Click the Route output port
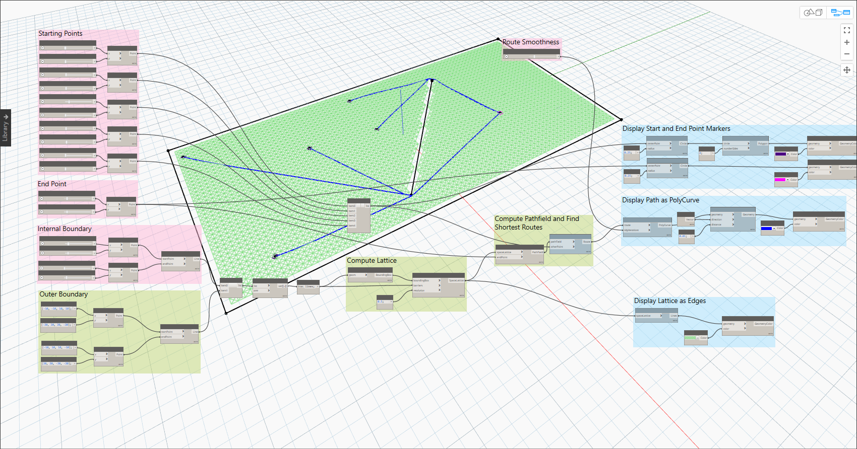857x449 pixels. (x=587, y=242)
